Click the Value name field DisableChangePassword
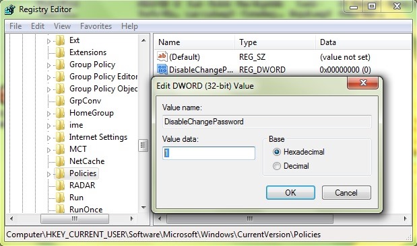 pos(267,122)
